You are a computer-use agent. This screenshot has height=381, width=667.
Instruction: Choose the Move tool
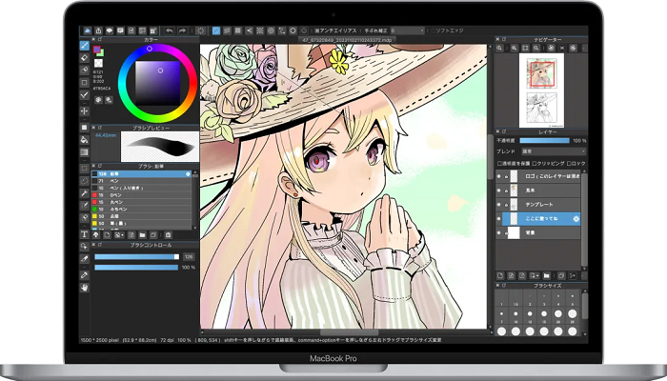[85, 110]
